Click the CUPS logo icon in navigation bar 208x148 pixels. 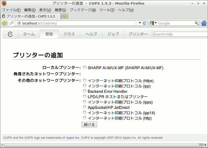[10, 34]
